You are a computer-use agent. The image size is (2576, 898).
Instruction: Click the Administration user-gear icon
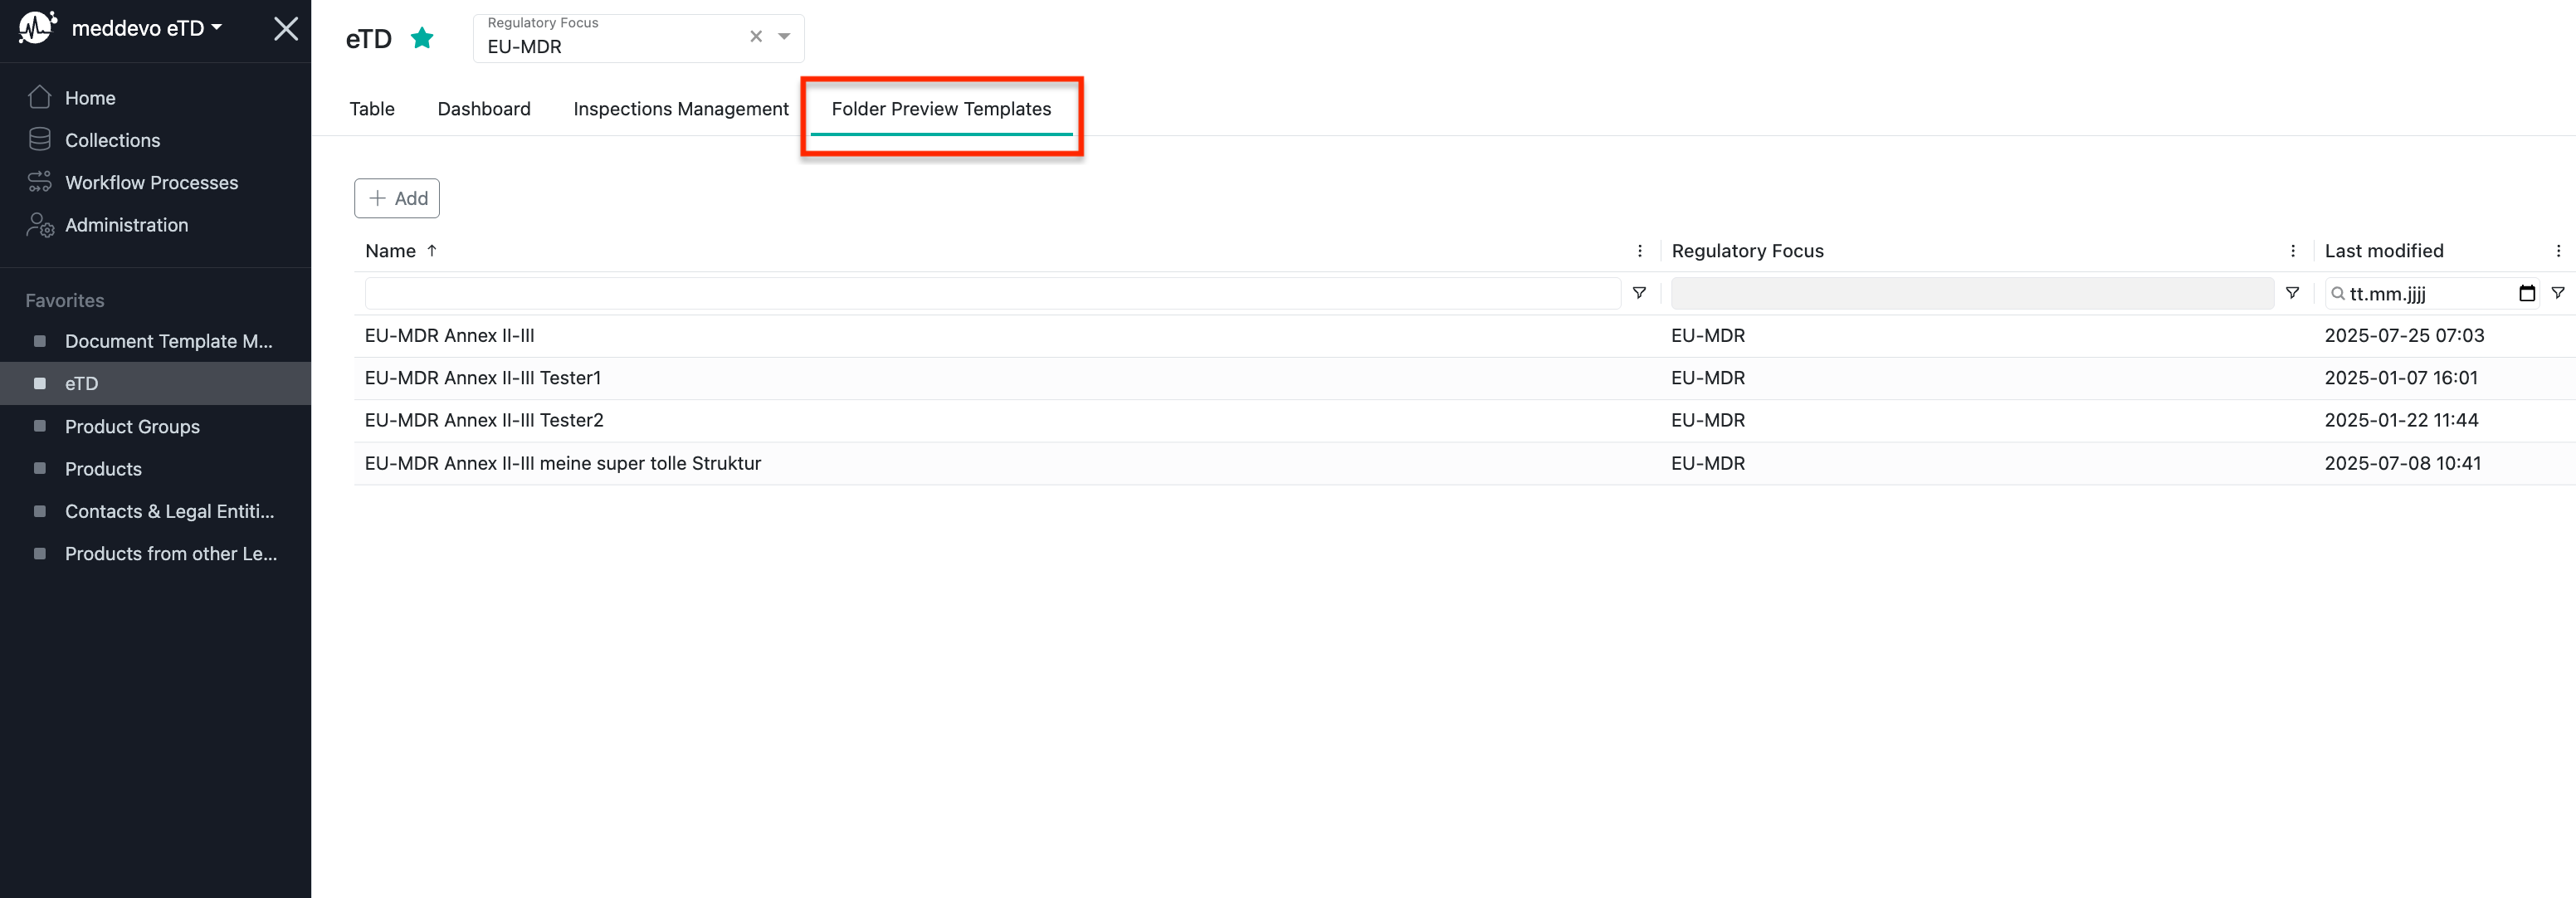(40, 225)
